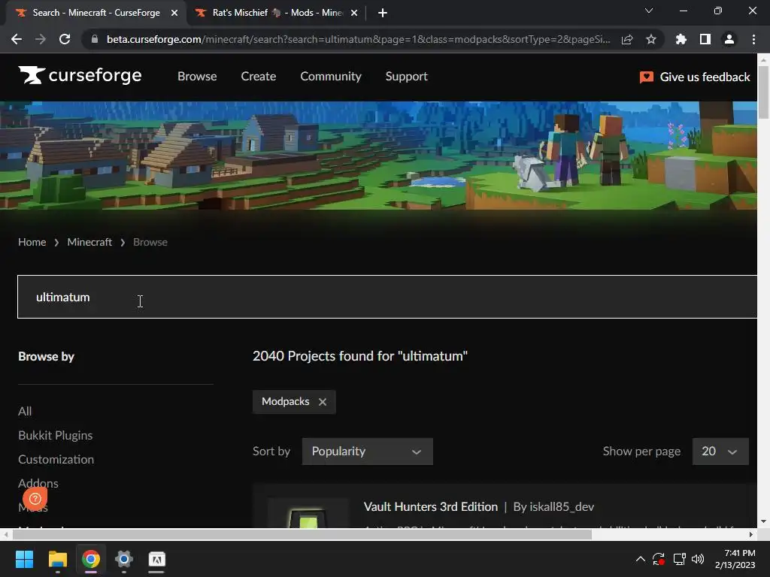Click the sync status tray icon

point(659,559)
